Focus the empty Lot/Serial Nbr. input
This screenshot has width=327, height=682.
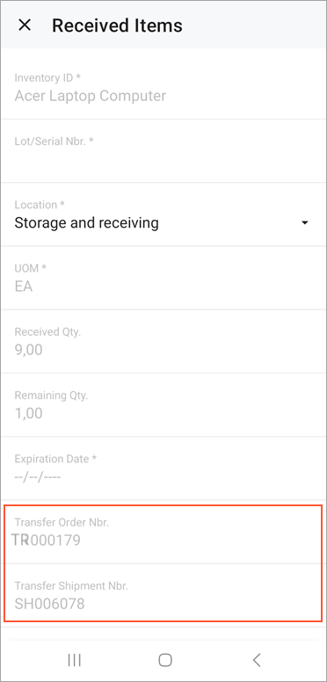click(x=163, y=159)
